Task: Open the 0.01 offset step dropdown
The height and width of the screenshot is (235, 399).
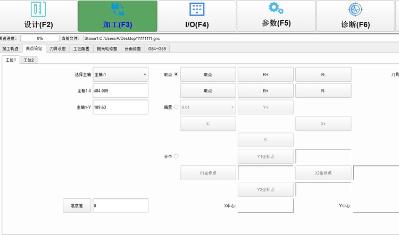Action: [x=208, y=107]
